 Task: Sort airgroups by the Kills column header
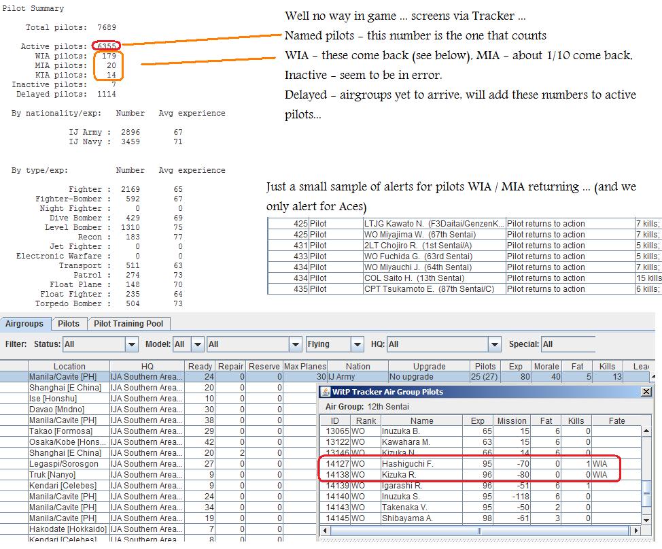607,367
